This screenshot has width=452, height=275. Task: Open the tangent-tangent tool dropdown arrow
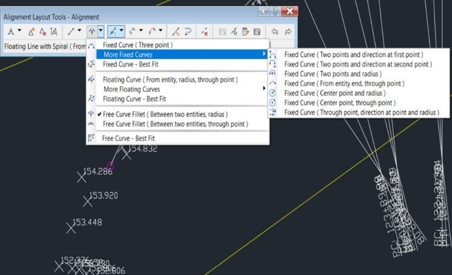point(19,30)
